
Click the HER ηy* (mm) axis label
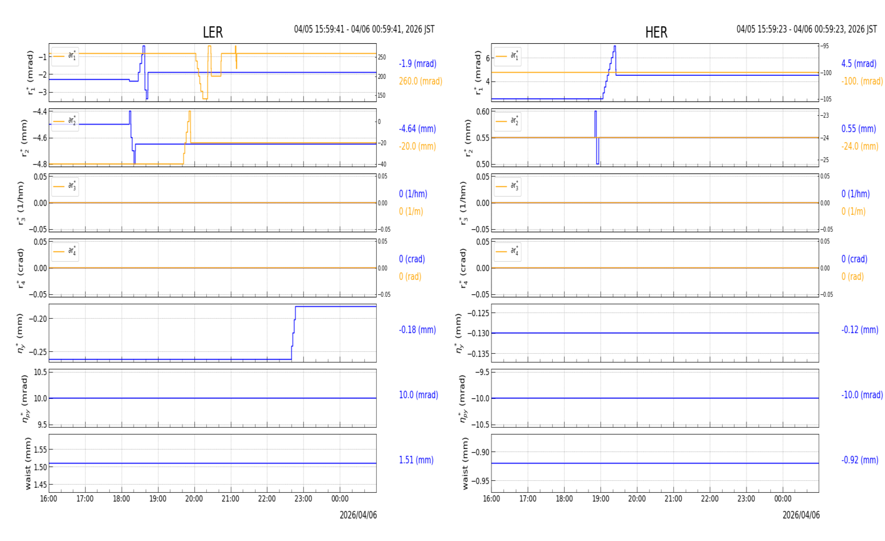(x=459, y=333)
